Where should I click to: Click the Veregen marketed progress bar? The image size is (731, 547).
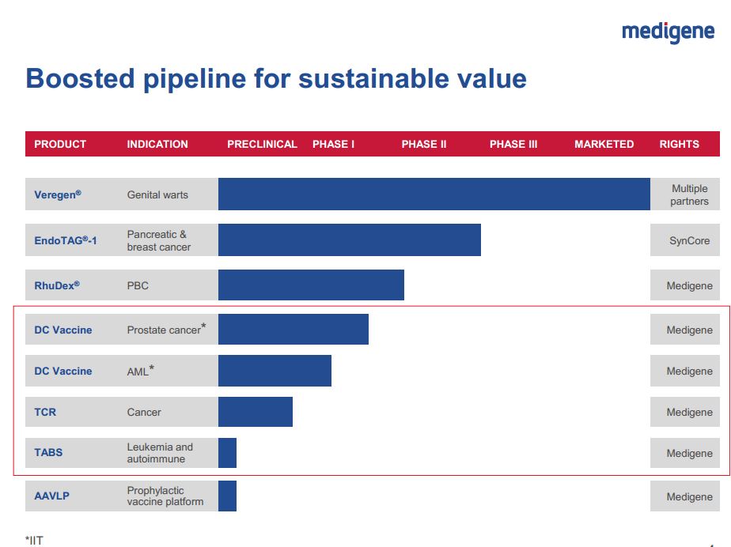434,194
